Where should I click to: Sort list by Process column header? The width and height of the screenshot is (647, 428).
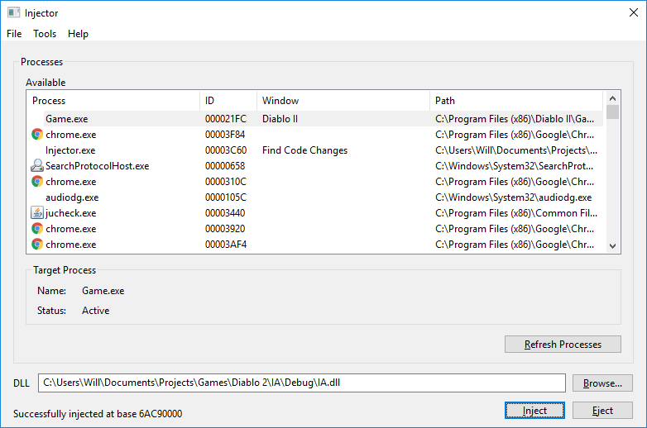113,101
